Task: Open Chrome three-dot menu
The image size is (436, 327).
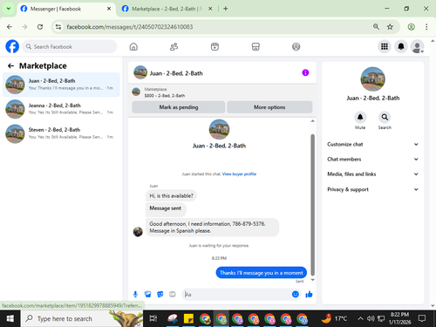Action: click(426, 27)
